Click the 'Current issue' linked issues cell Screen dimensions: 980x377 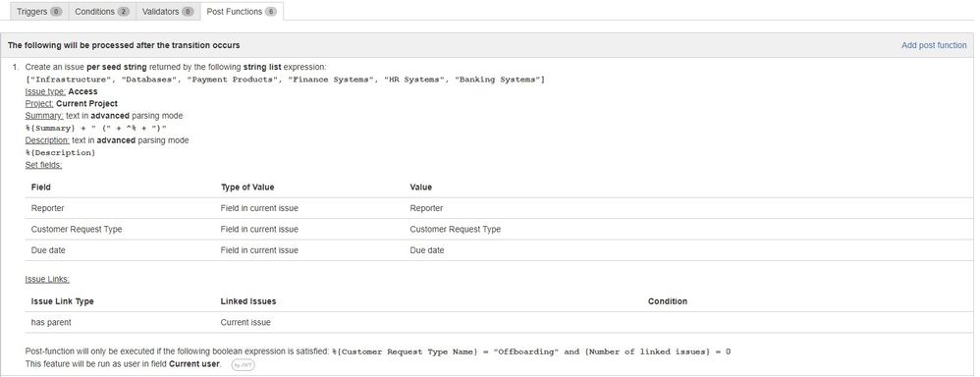pos(245,323)
